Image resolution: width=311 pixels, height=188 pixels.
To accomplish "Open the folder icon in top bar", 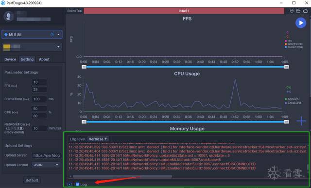I will 298,11.
